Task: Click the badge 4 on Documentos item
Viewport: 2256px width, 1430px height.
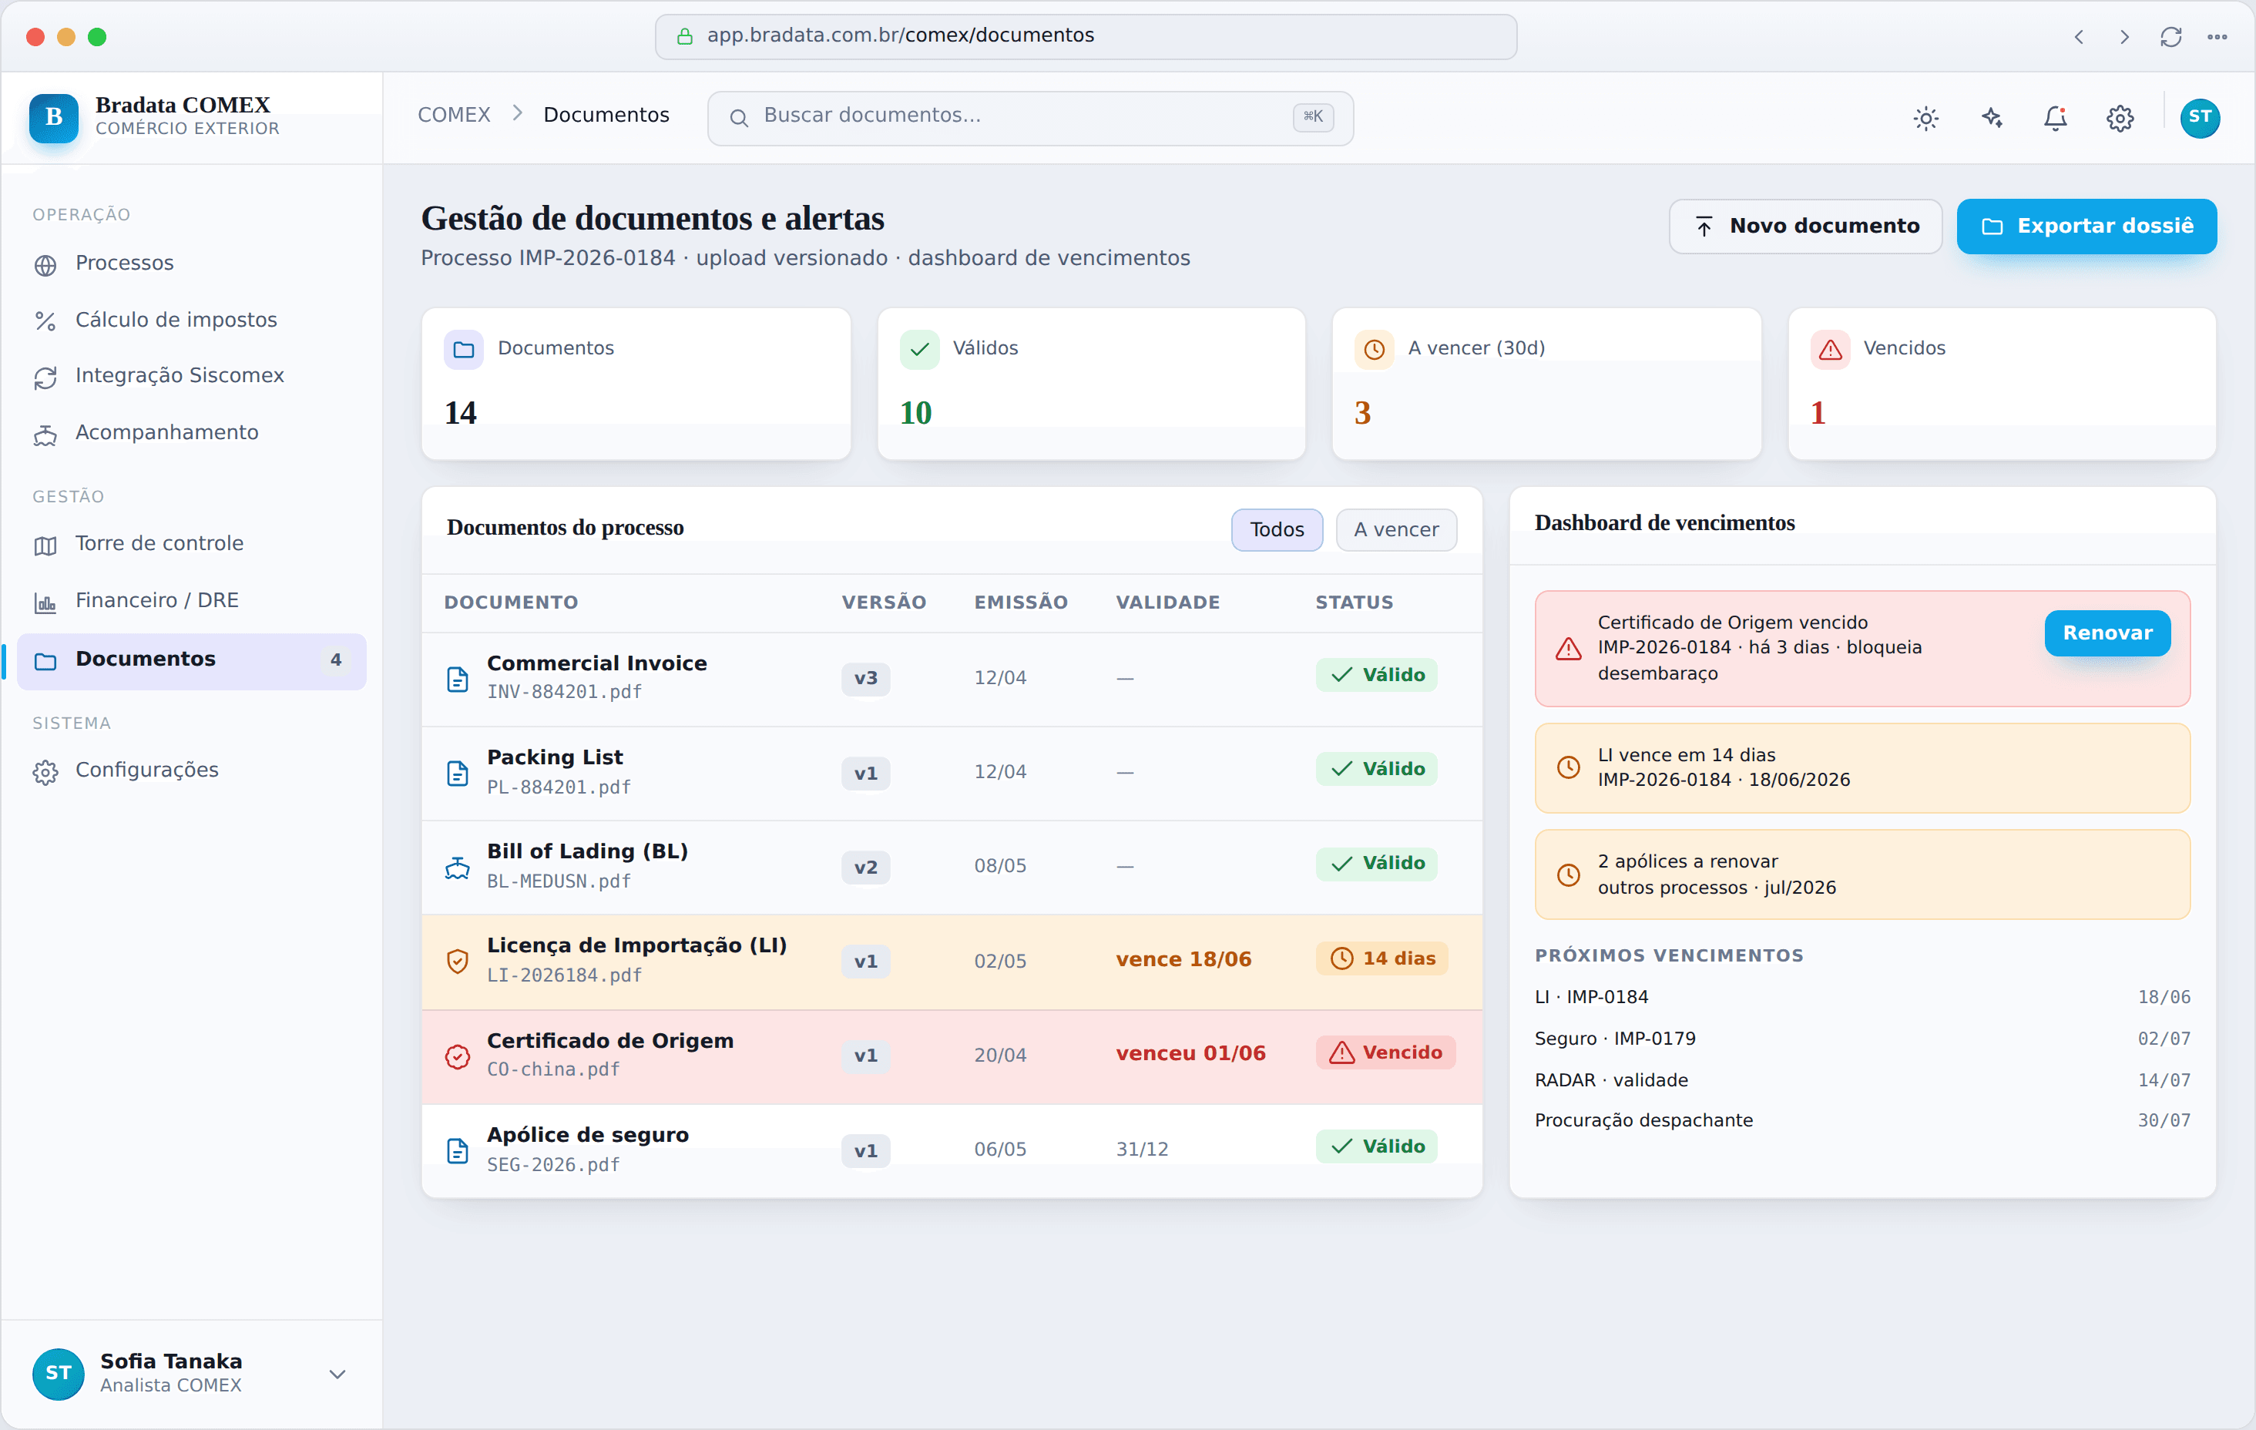Action: click(335, 660)
